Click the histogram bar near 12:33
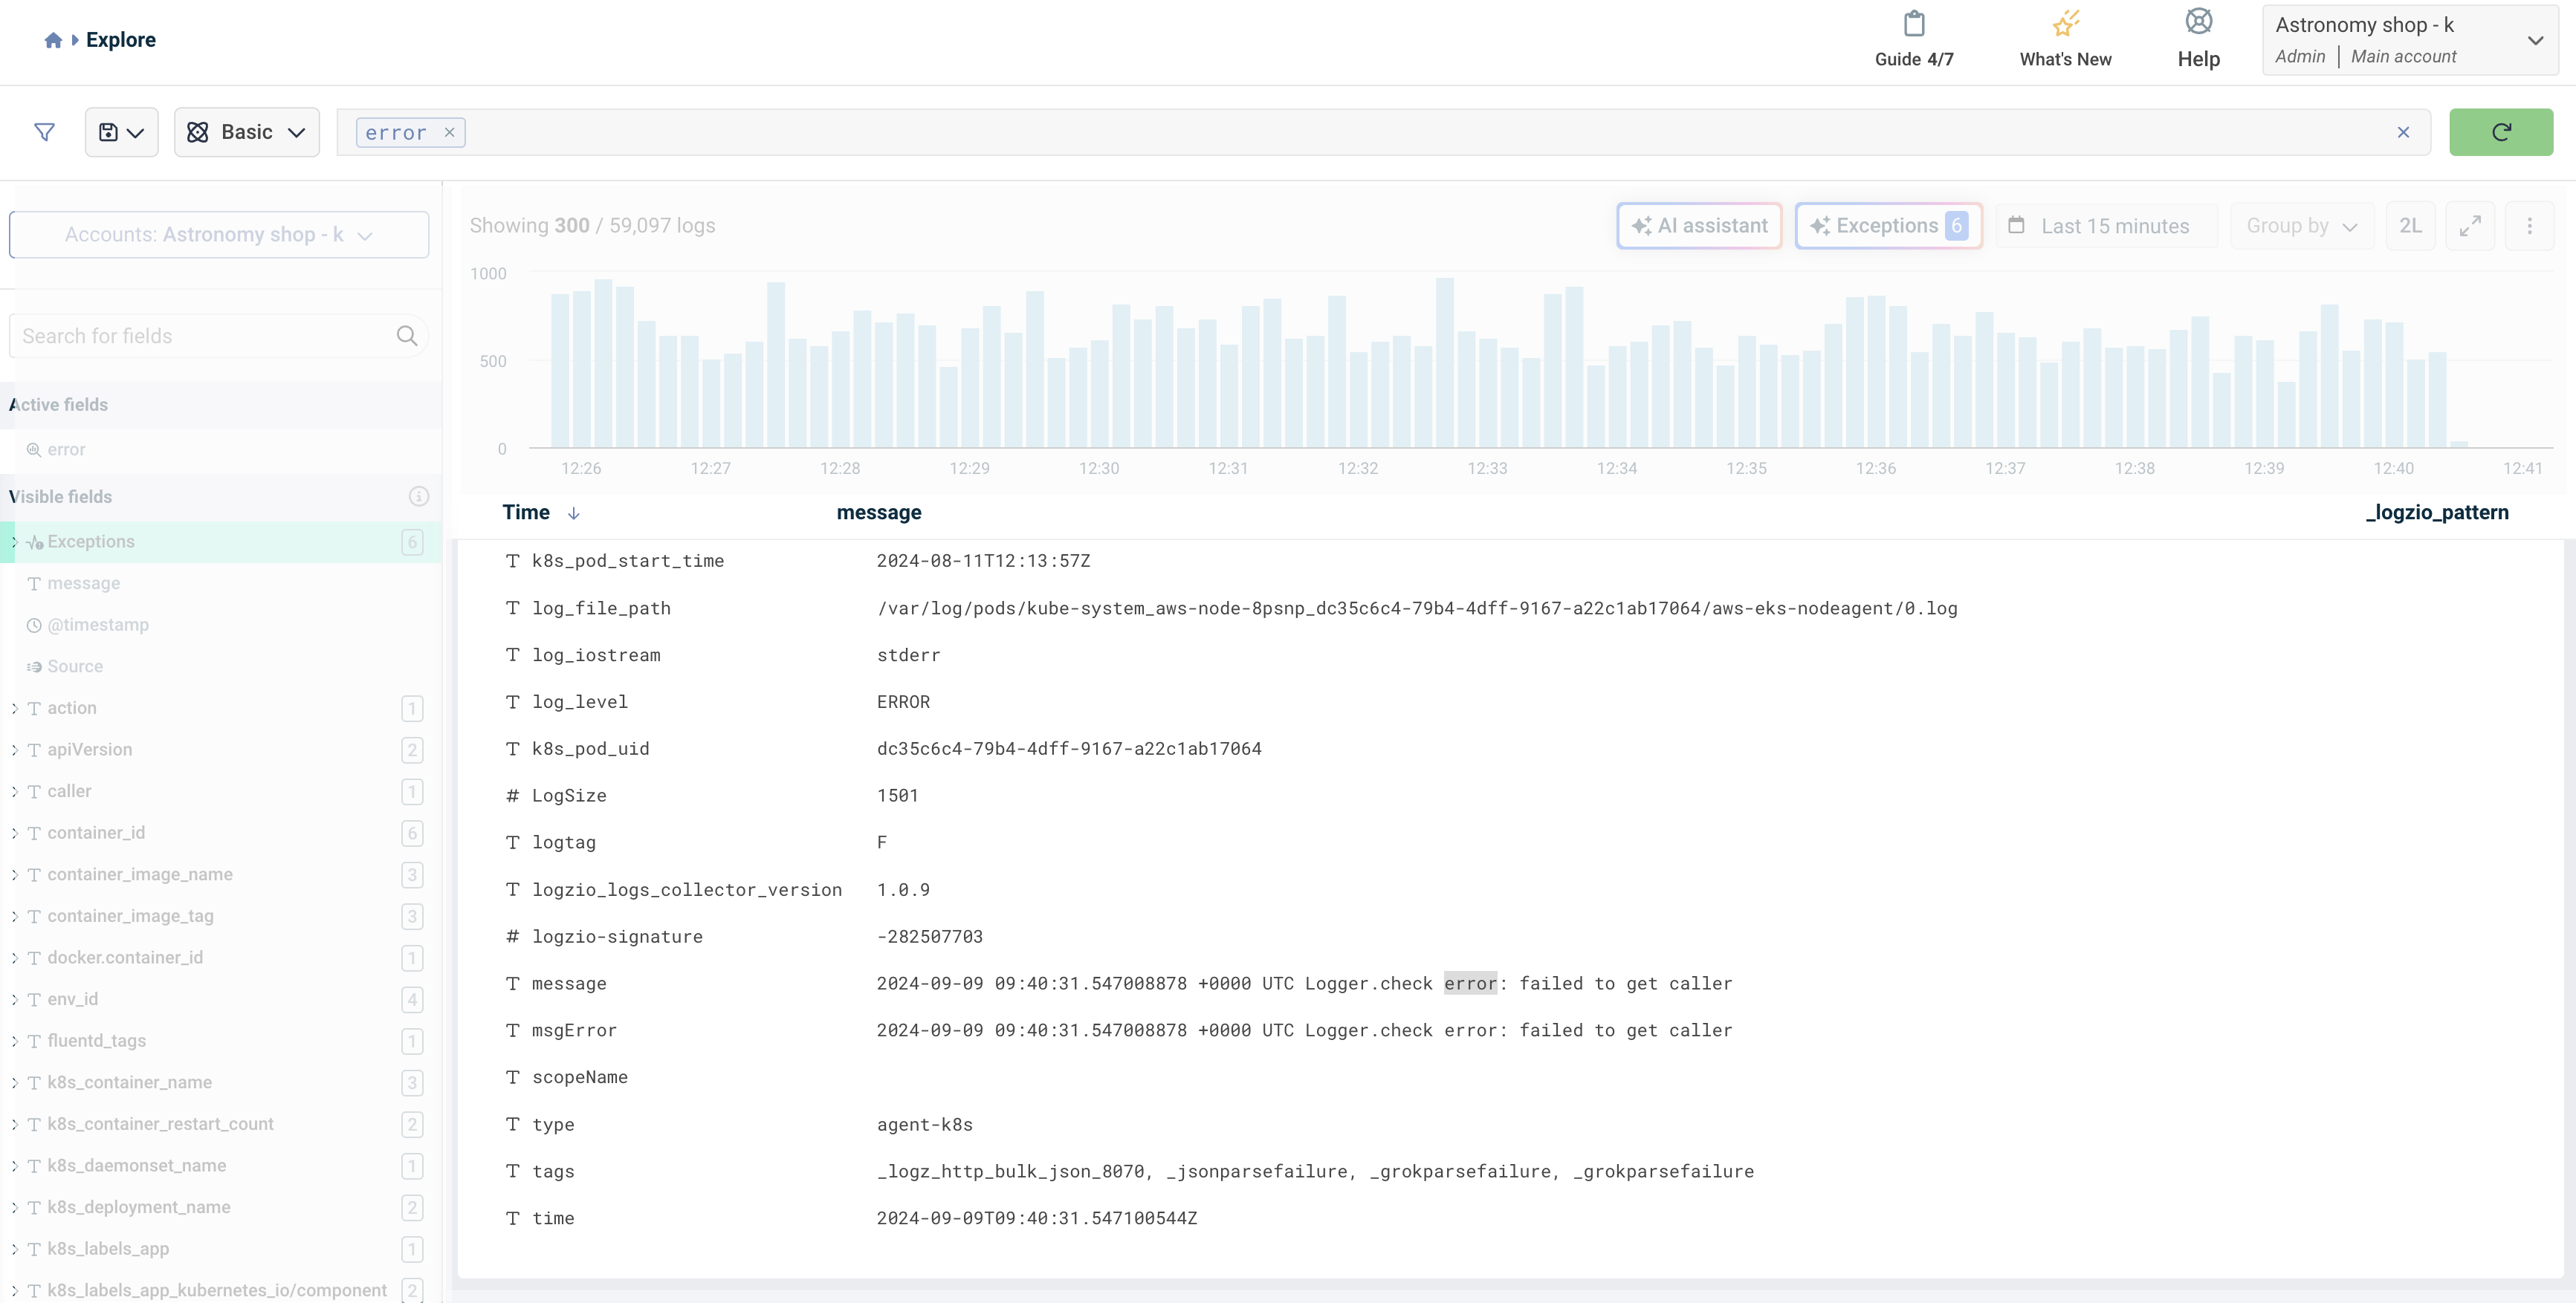The image size is (2576, 1303). point(1487,394)
